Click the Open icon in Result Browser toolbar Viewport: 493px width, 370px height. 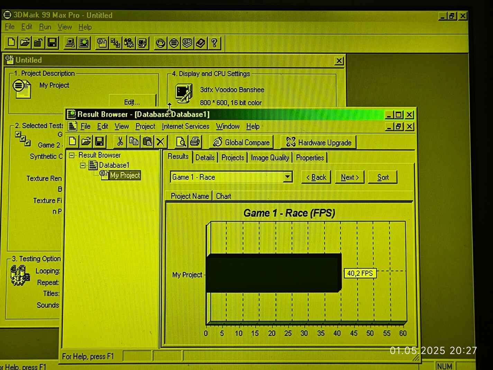click(86, 141)
